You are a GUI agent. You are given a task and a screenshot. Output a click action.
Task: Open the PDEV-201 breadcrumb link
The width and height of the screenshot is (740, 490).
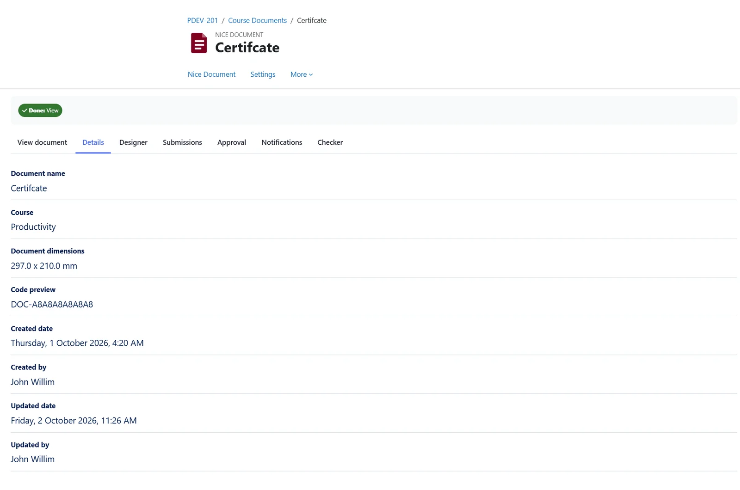click(202, 20)
